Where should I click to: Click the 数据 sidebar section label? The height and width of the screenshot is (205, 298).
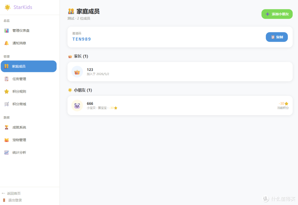click(6, 118)
